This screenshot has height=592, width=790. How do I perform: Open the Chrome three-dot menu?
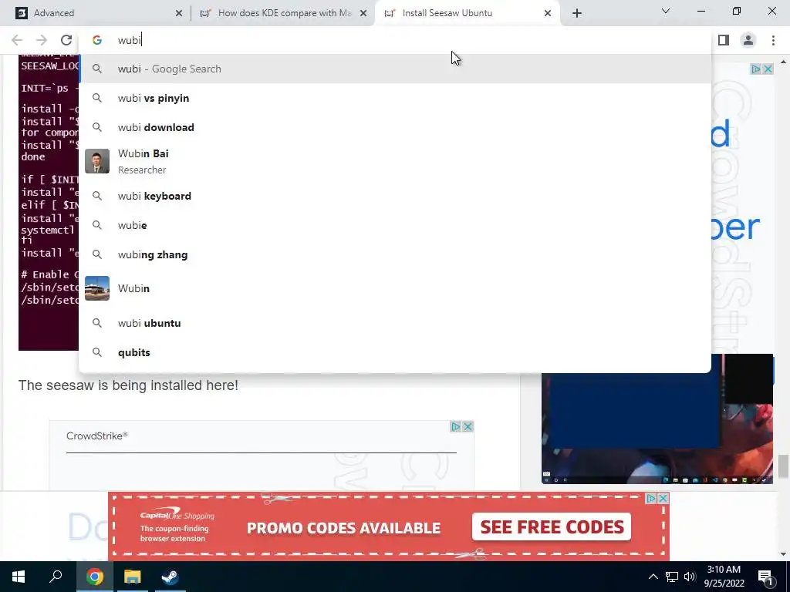pyautogui.click(x=773, y=40)
